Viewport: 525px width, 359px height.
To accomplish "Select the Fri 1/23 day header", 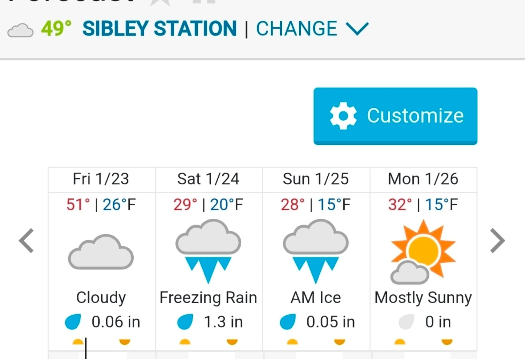I will [101, 179].
